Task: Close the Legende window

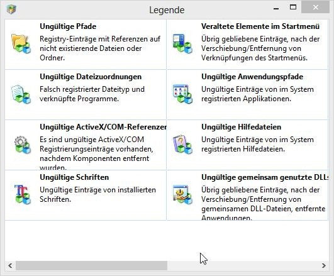Action: 316,8
